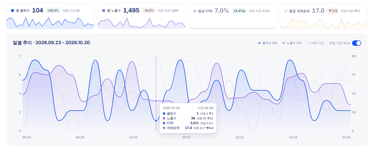374x147 pixels.
Task: Click the 09.23 x-axis date label
Action: (x=27, y=137)
